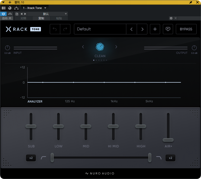Click the low-pass filter slider handle
Screen dimensions: 201x179
150,158
